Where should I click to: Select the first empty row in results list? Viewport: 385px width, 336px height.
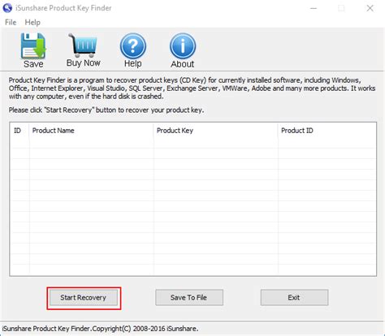point(192,143)
